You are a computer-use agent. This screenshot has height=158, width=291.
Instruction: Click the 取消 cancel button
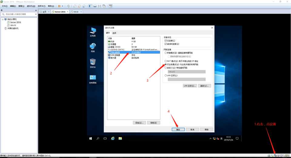[192, 130]
